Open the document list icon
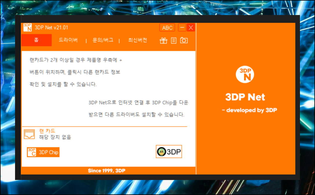 [174, 40]
